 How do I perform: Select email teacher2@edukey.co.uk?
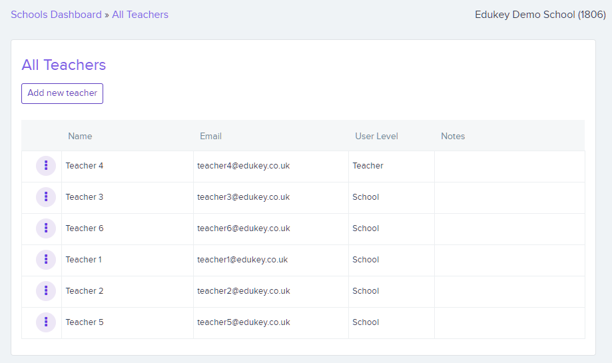point(244,291)
